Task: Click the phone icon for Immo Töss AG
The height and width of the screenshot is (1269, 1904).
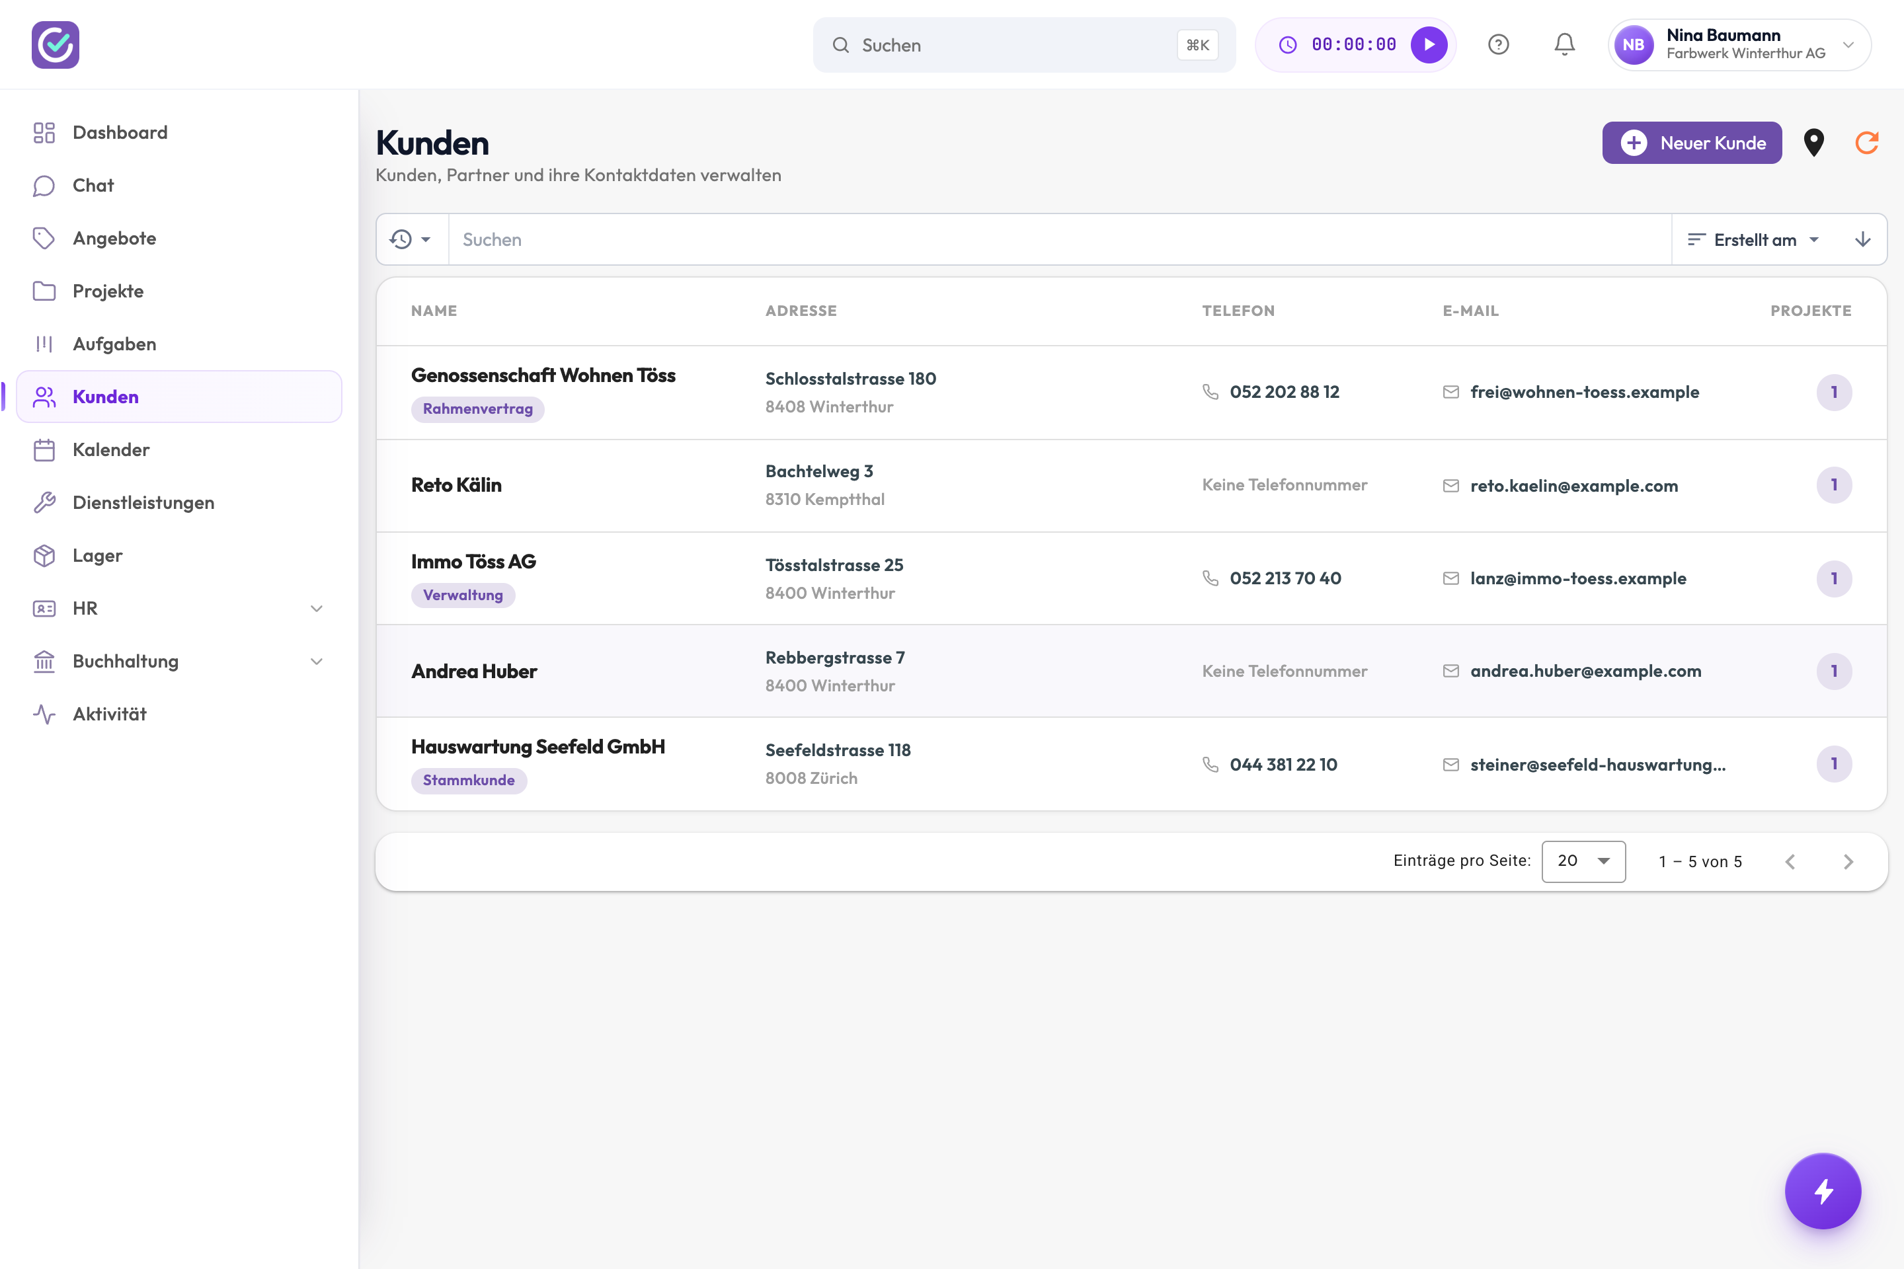Action: pyautogui.click(x=1210, y=578)
